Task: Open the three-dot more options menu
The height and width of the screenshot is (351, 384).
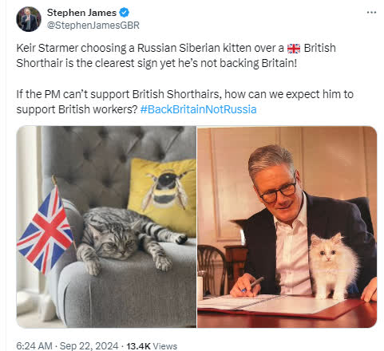Action: click(x=371, y=12)
